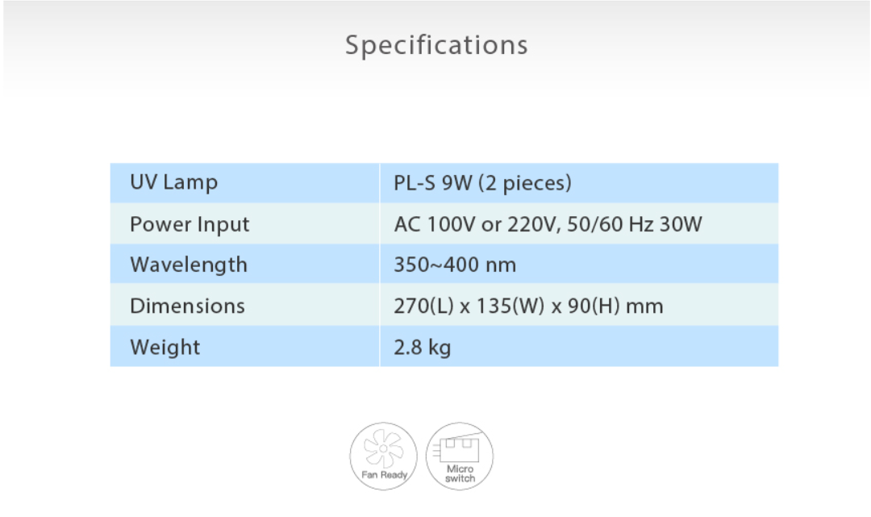Screen dimensions: 871x517
Task: Click the 270(L) x 135(W) x 90(H) mm value
Action: pos(528,306)
